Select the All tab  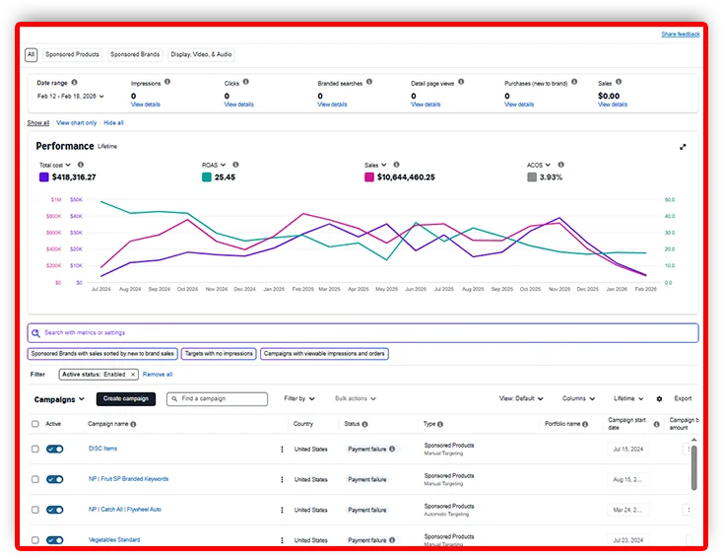pos(31,54)
